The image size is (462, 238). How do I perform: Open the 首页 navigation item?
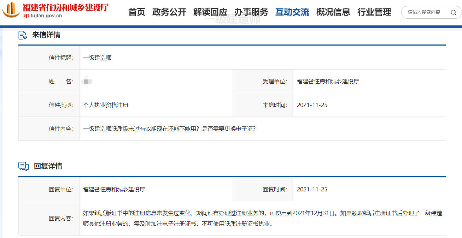pyautogui.click(x=137, y=12)
